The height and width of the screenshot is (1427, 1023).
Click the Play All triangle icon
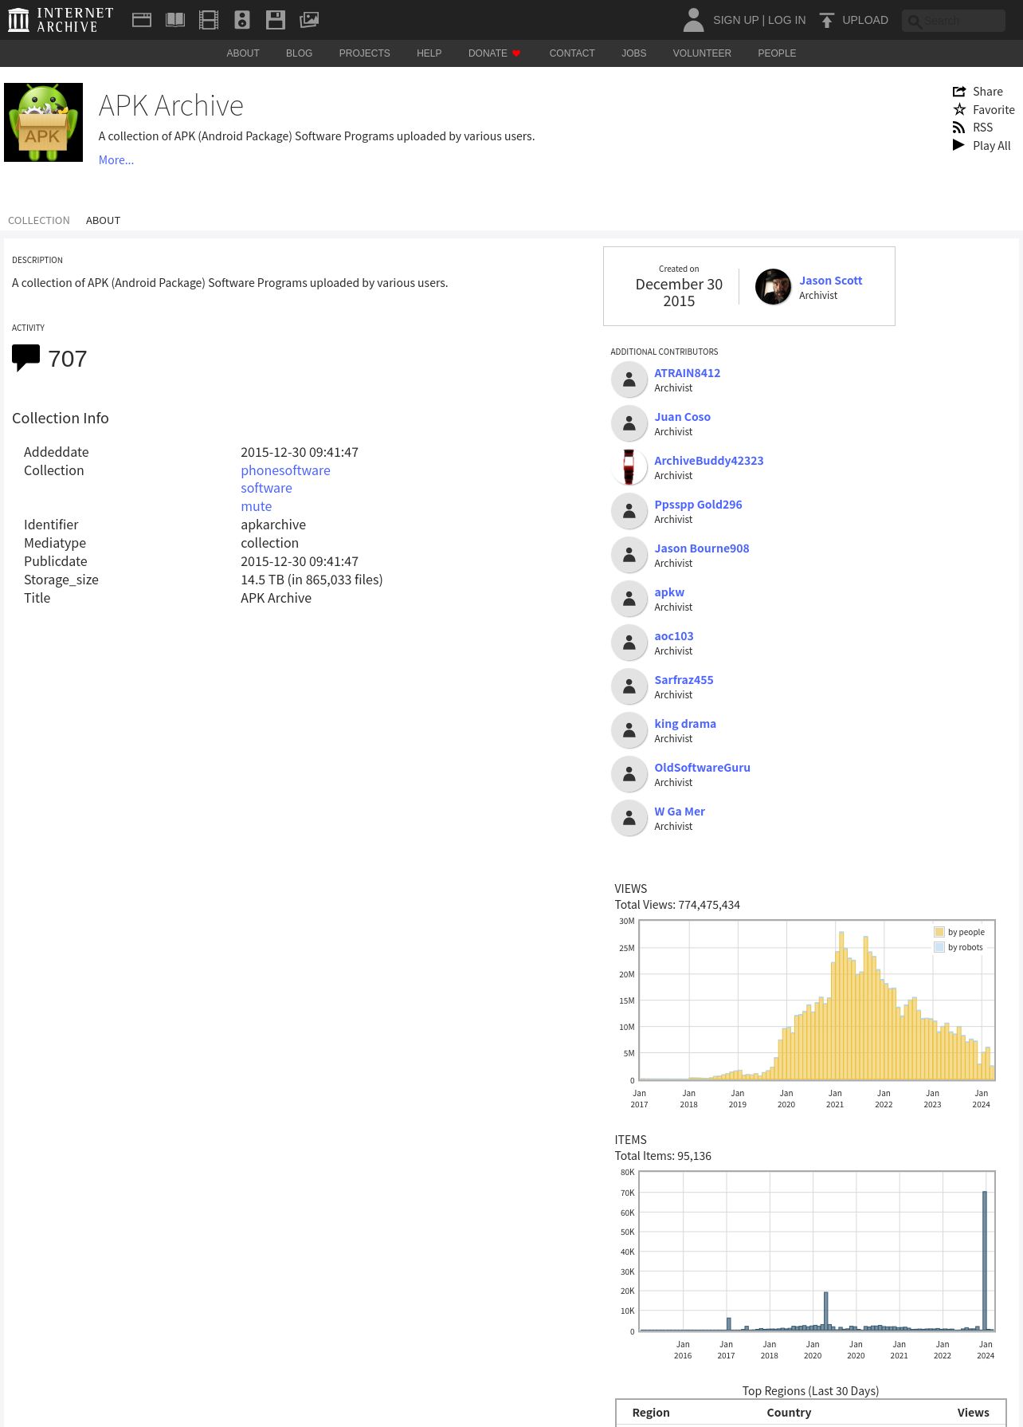pyautogui.click(x=958, y=145)
